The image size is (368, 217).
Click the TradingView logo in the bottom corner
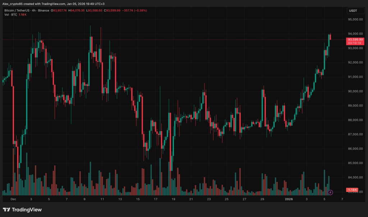[x=22, y=209]
